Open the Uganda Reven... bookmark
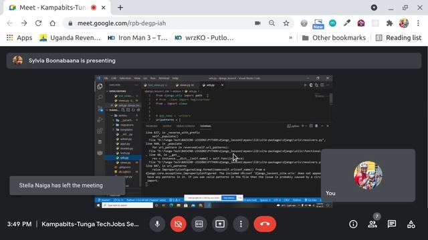The image size is (428, 240). [x=70, y=37]
